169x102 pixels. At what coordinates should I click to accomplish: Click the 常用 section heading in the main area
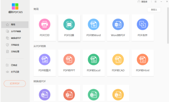pyautogui.click(x=36, y=9)
